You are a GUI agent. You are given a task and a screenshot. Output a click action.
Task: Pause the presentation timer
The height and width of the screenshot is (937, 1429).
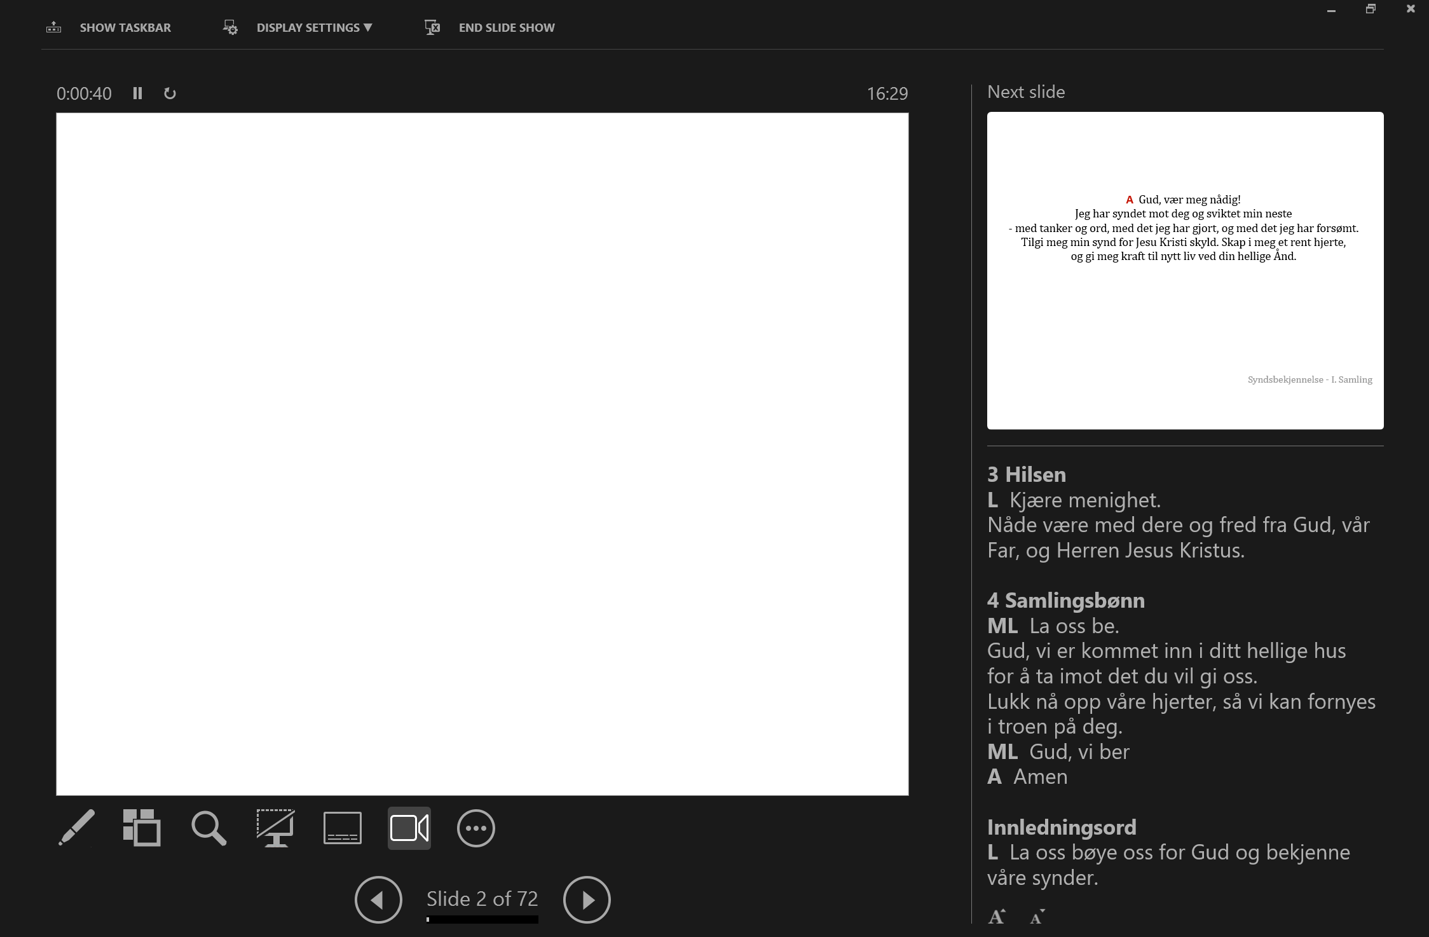click(x=137, y=93)
